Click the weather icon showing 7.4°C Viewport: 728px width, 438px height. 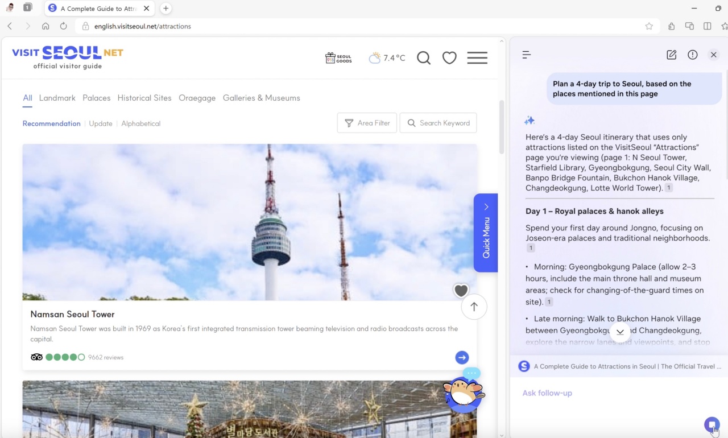375,57
